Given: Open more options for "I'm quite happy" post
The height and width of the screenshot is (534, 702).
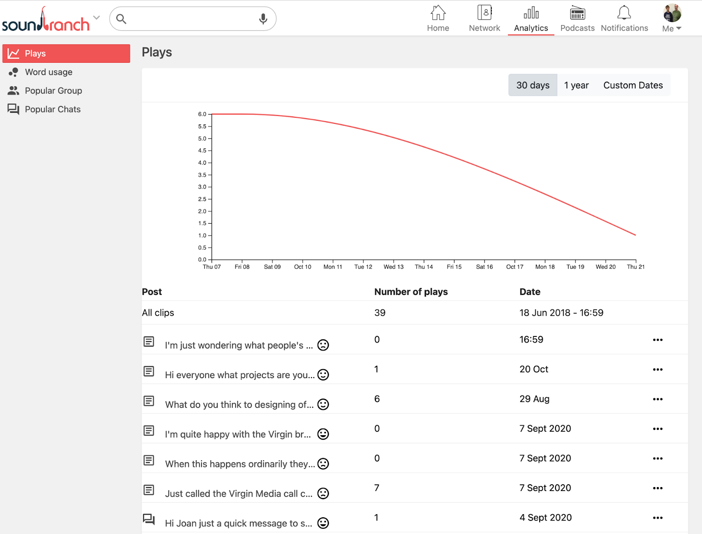Looking at the screenshot, I should (x=658, y=429).
